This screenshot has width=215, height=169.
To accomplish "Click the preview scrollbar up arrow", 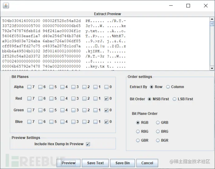I will pyautogui.click(x=212, y=19).
